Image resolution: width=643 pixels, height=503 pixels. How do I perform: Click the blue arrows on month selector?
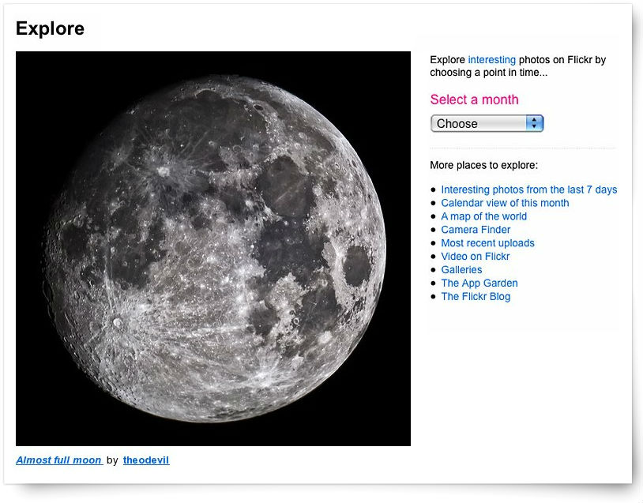[535, 124]
